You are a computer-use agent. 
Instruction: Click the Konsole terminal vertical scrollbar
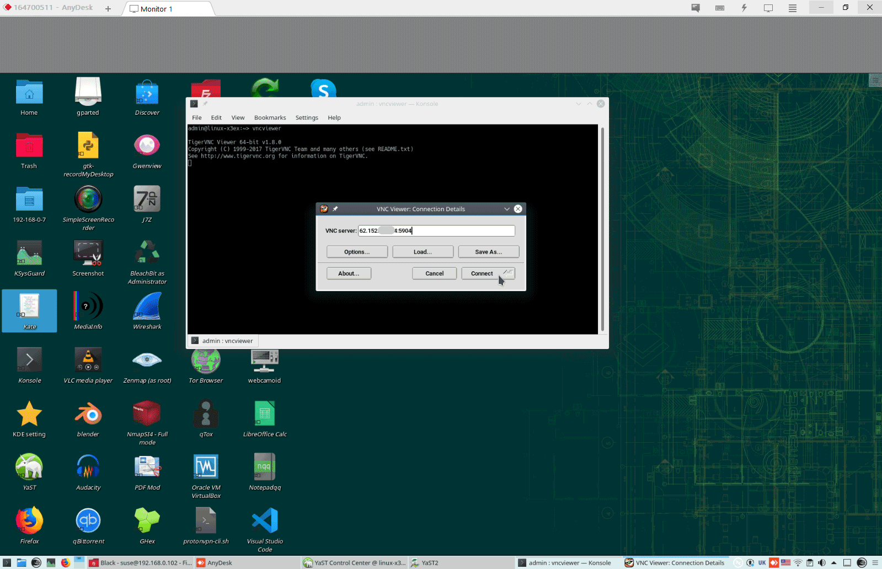(602, 229)
